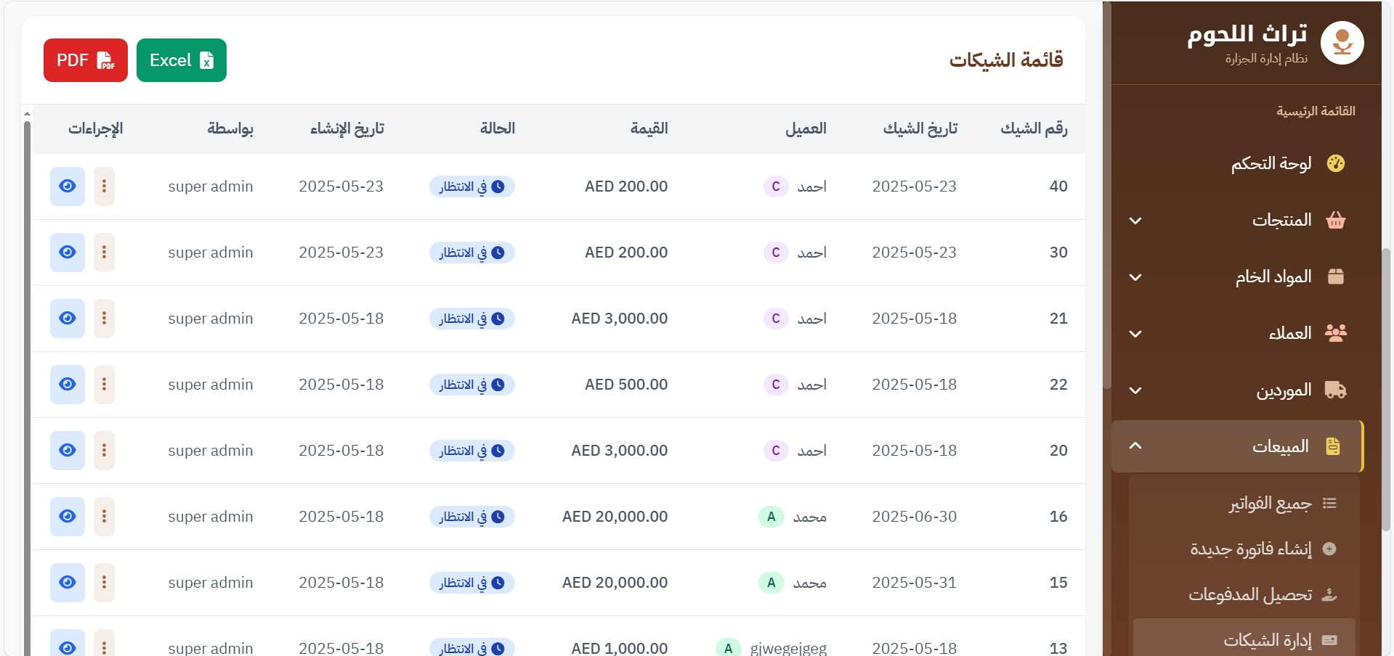Collapse the المبيعات sidebar section
The height and width of the screenshot is (656, 1394).
pos(1135,446)
